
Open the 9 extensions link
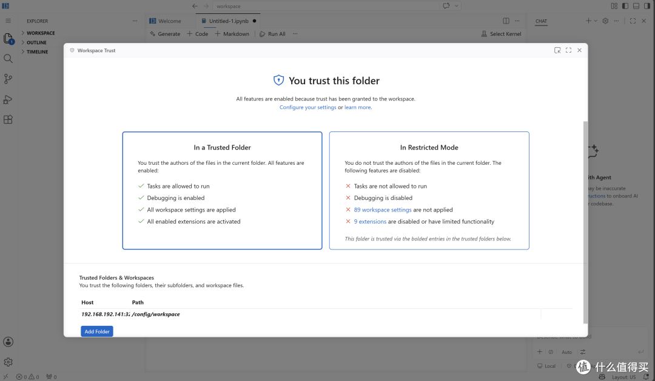pyautogui.click(x=370, y=222)
